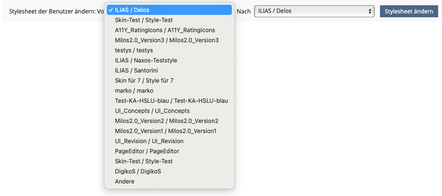Open the Nach stylesheet dropdown

(314, 11)
